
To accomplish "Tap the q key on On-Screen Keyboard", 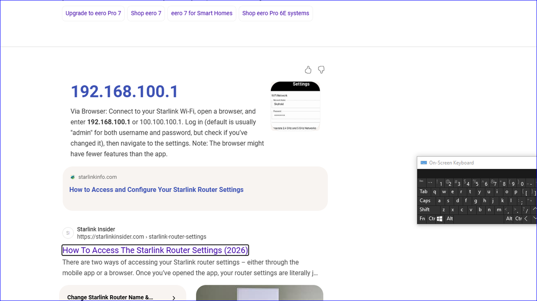I will pyautogui.click(x=435, y=192).
